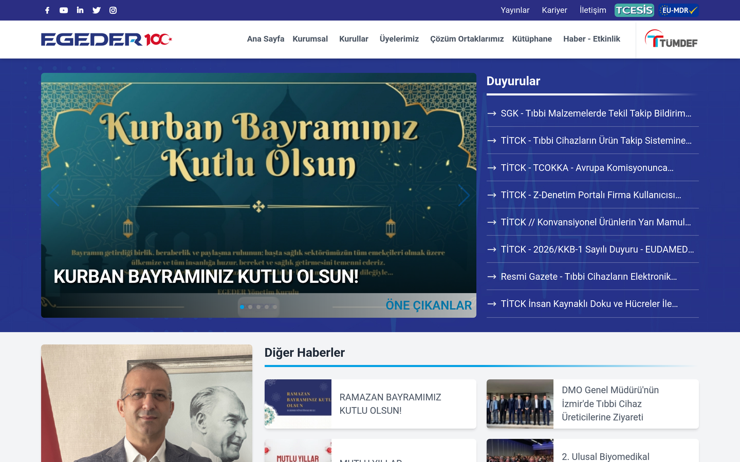Click the Diğer Haberler heading
Image resolution: width=740 pixels, height=462 pixels.
[305, 353]
